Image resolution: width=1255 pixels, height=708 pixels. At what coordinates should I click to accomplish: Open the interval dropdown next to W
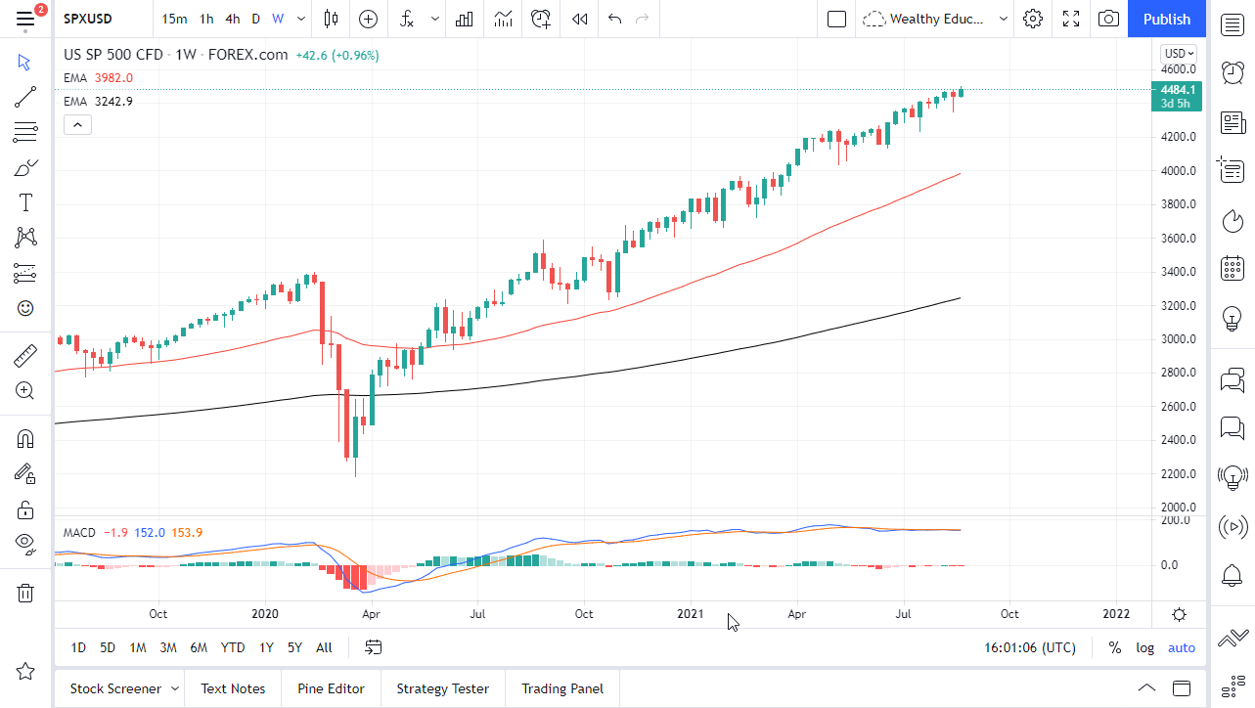[300, 19]
